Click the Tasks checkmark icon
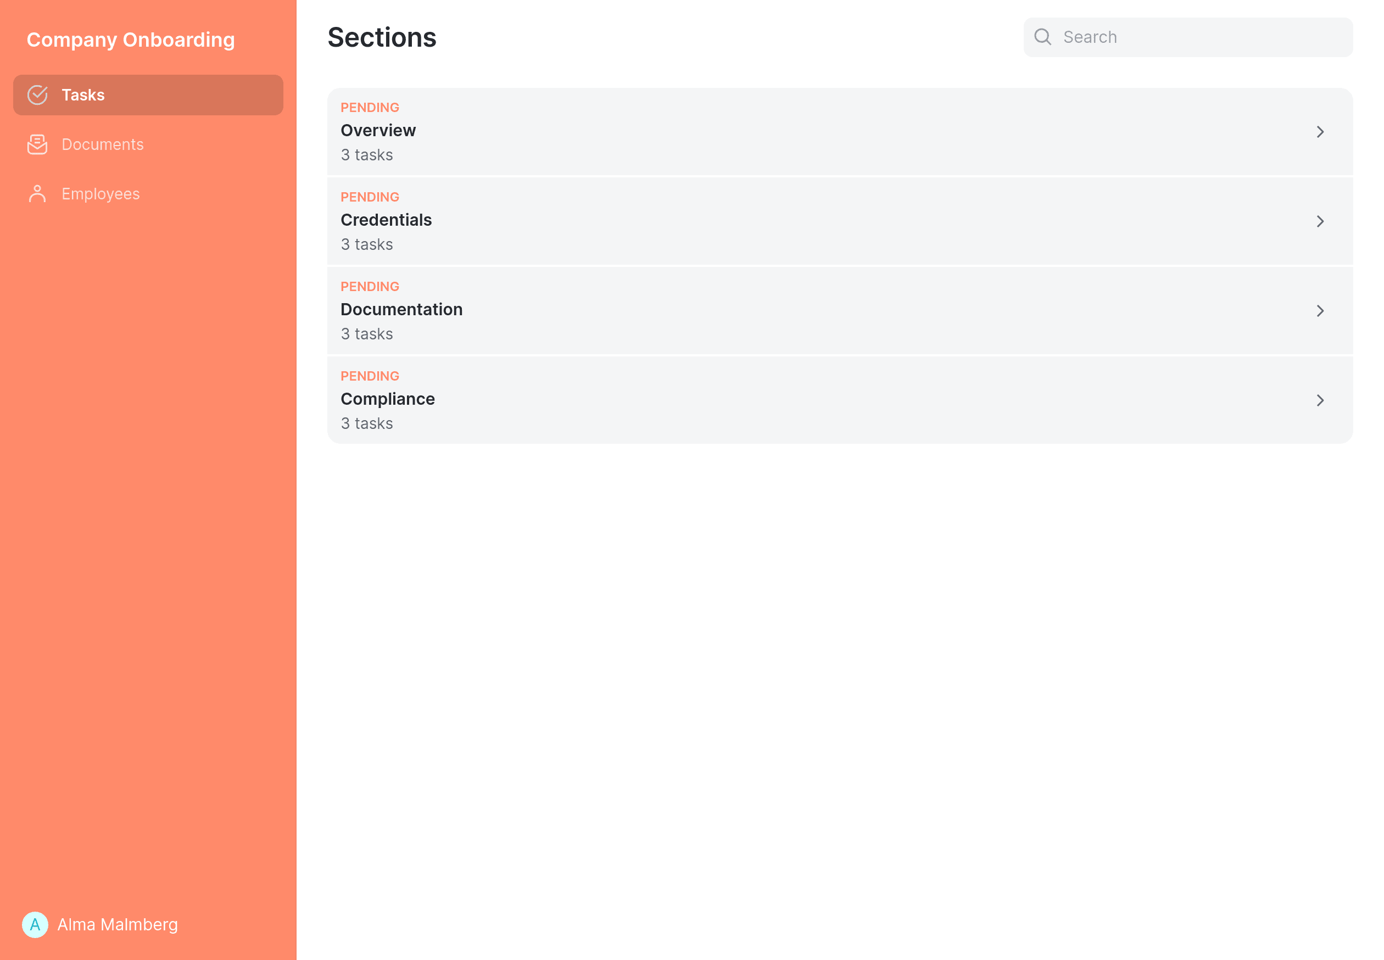The height and width of the screenshot is (960, 1384). pyautogui.click(x=37, y=95)
